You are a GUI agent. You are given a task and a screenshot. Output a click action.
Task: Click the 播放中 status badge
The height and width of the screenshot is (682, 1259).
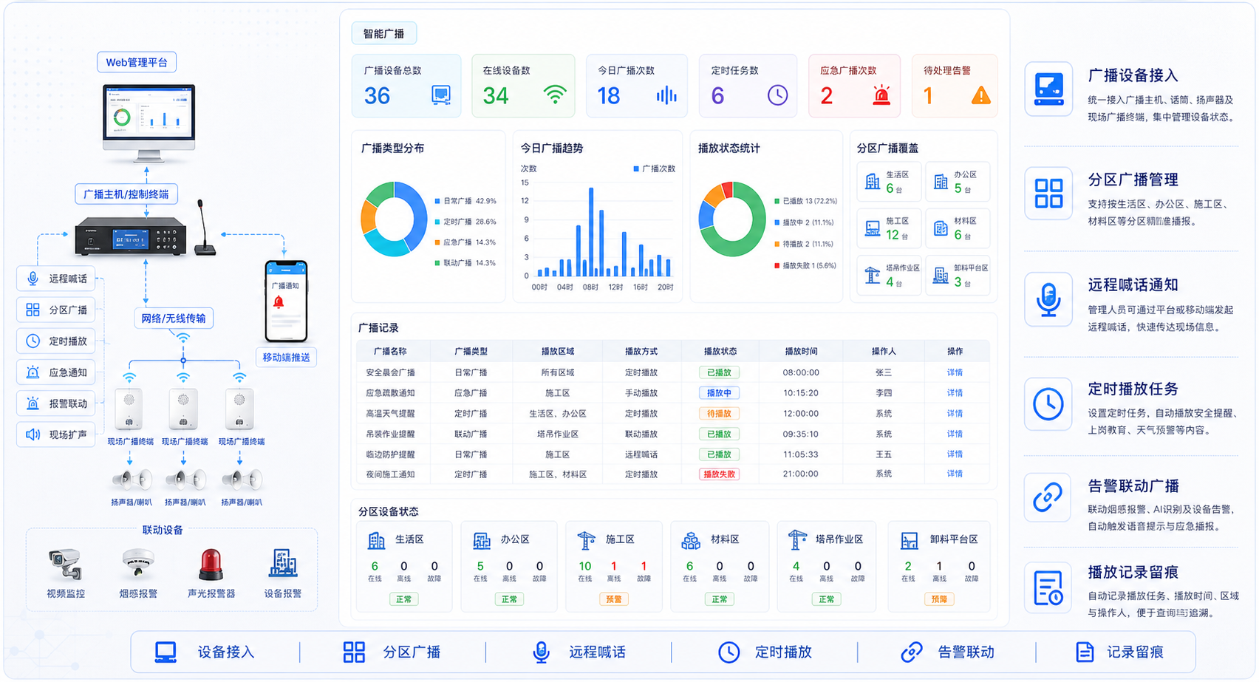(x=719, y=393)
